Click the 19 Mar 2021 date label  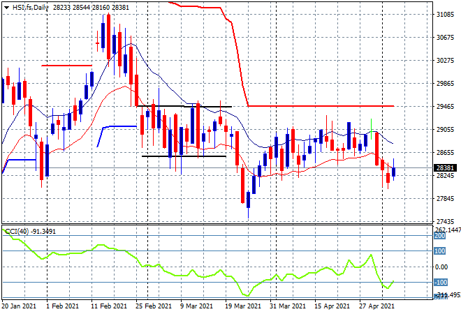coord(243,306)
